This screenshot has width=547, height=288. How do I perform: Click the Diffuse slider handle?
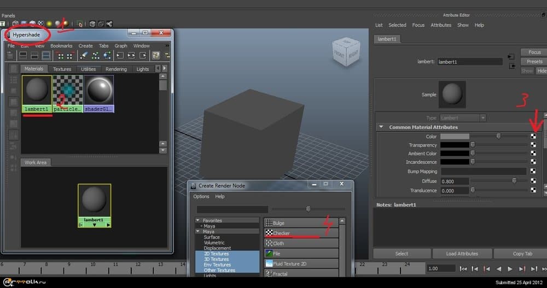[514, 181]
